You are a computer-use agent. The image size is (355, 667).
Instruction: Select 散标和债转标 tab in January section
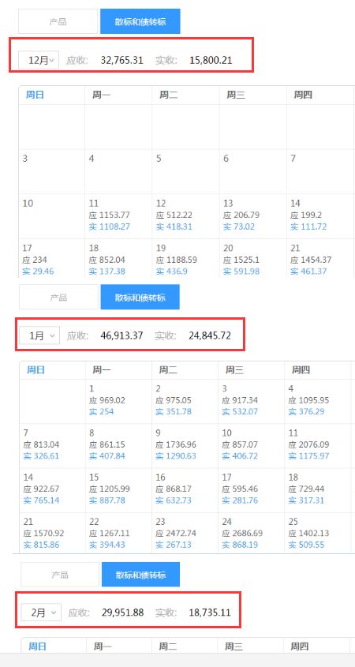(140, 298)
